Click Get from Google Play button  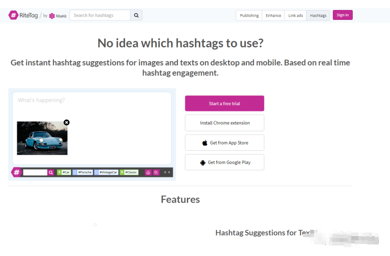point(224,162)
